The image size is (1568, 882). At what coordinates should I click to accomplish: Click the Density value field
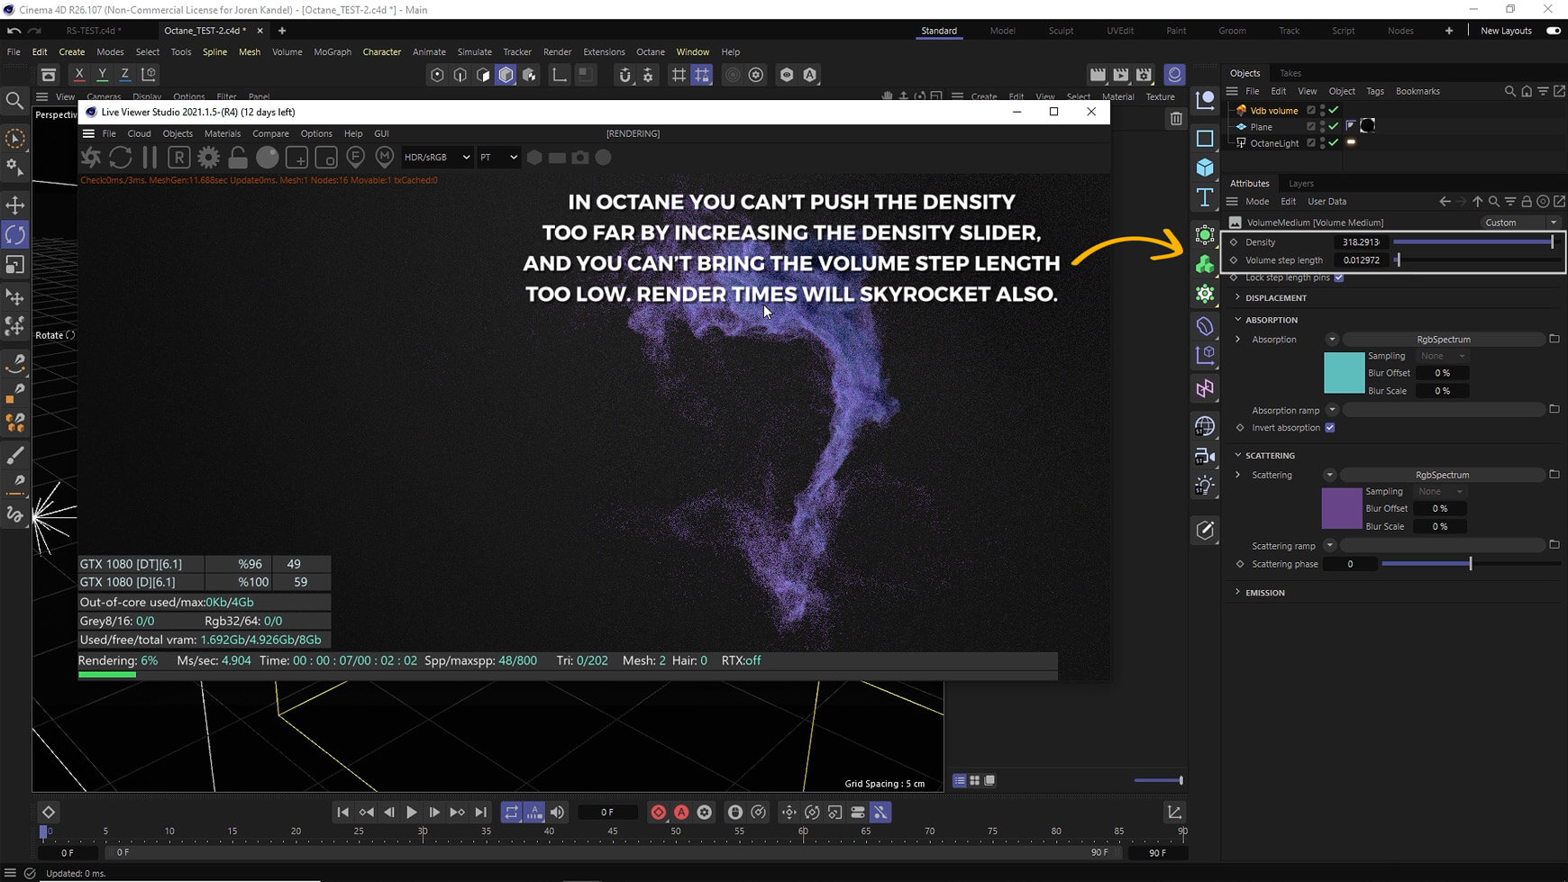(x=1361, y=242)
